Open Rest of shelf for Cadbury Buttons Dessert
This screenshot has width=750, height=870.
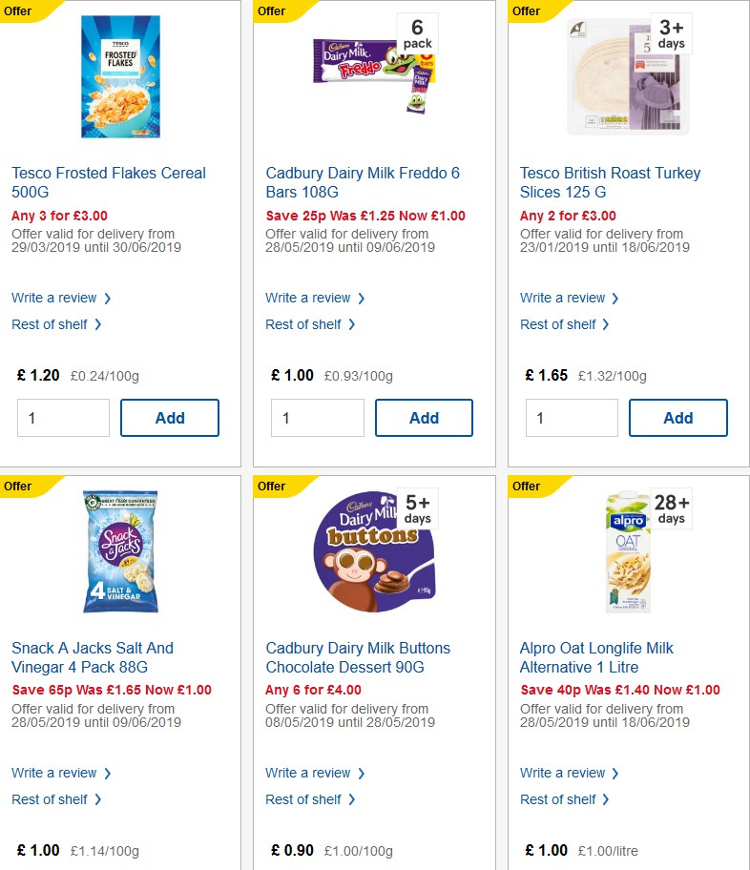point(304,799)
